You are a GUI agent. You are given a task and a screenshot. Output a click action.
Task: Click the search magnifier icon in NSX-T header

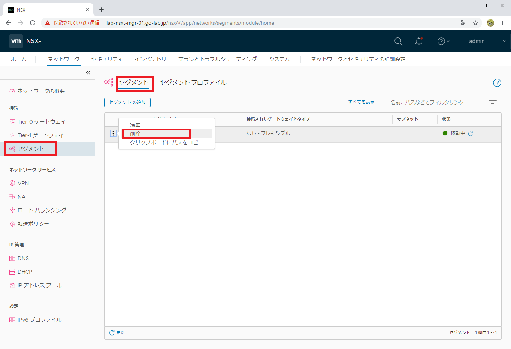coord(398,41)
